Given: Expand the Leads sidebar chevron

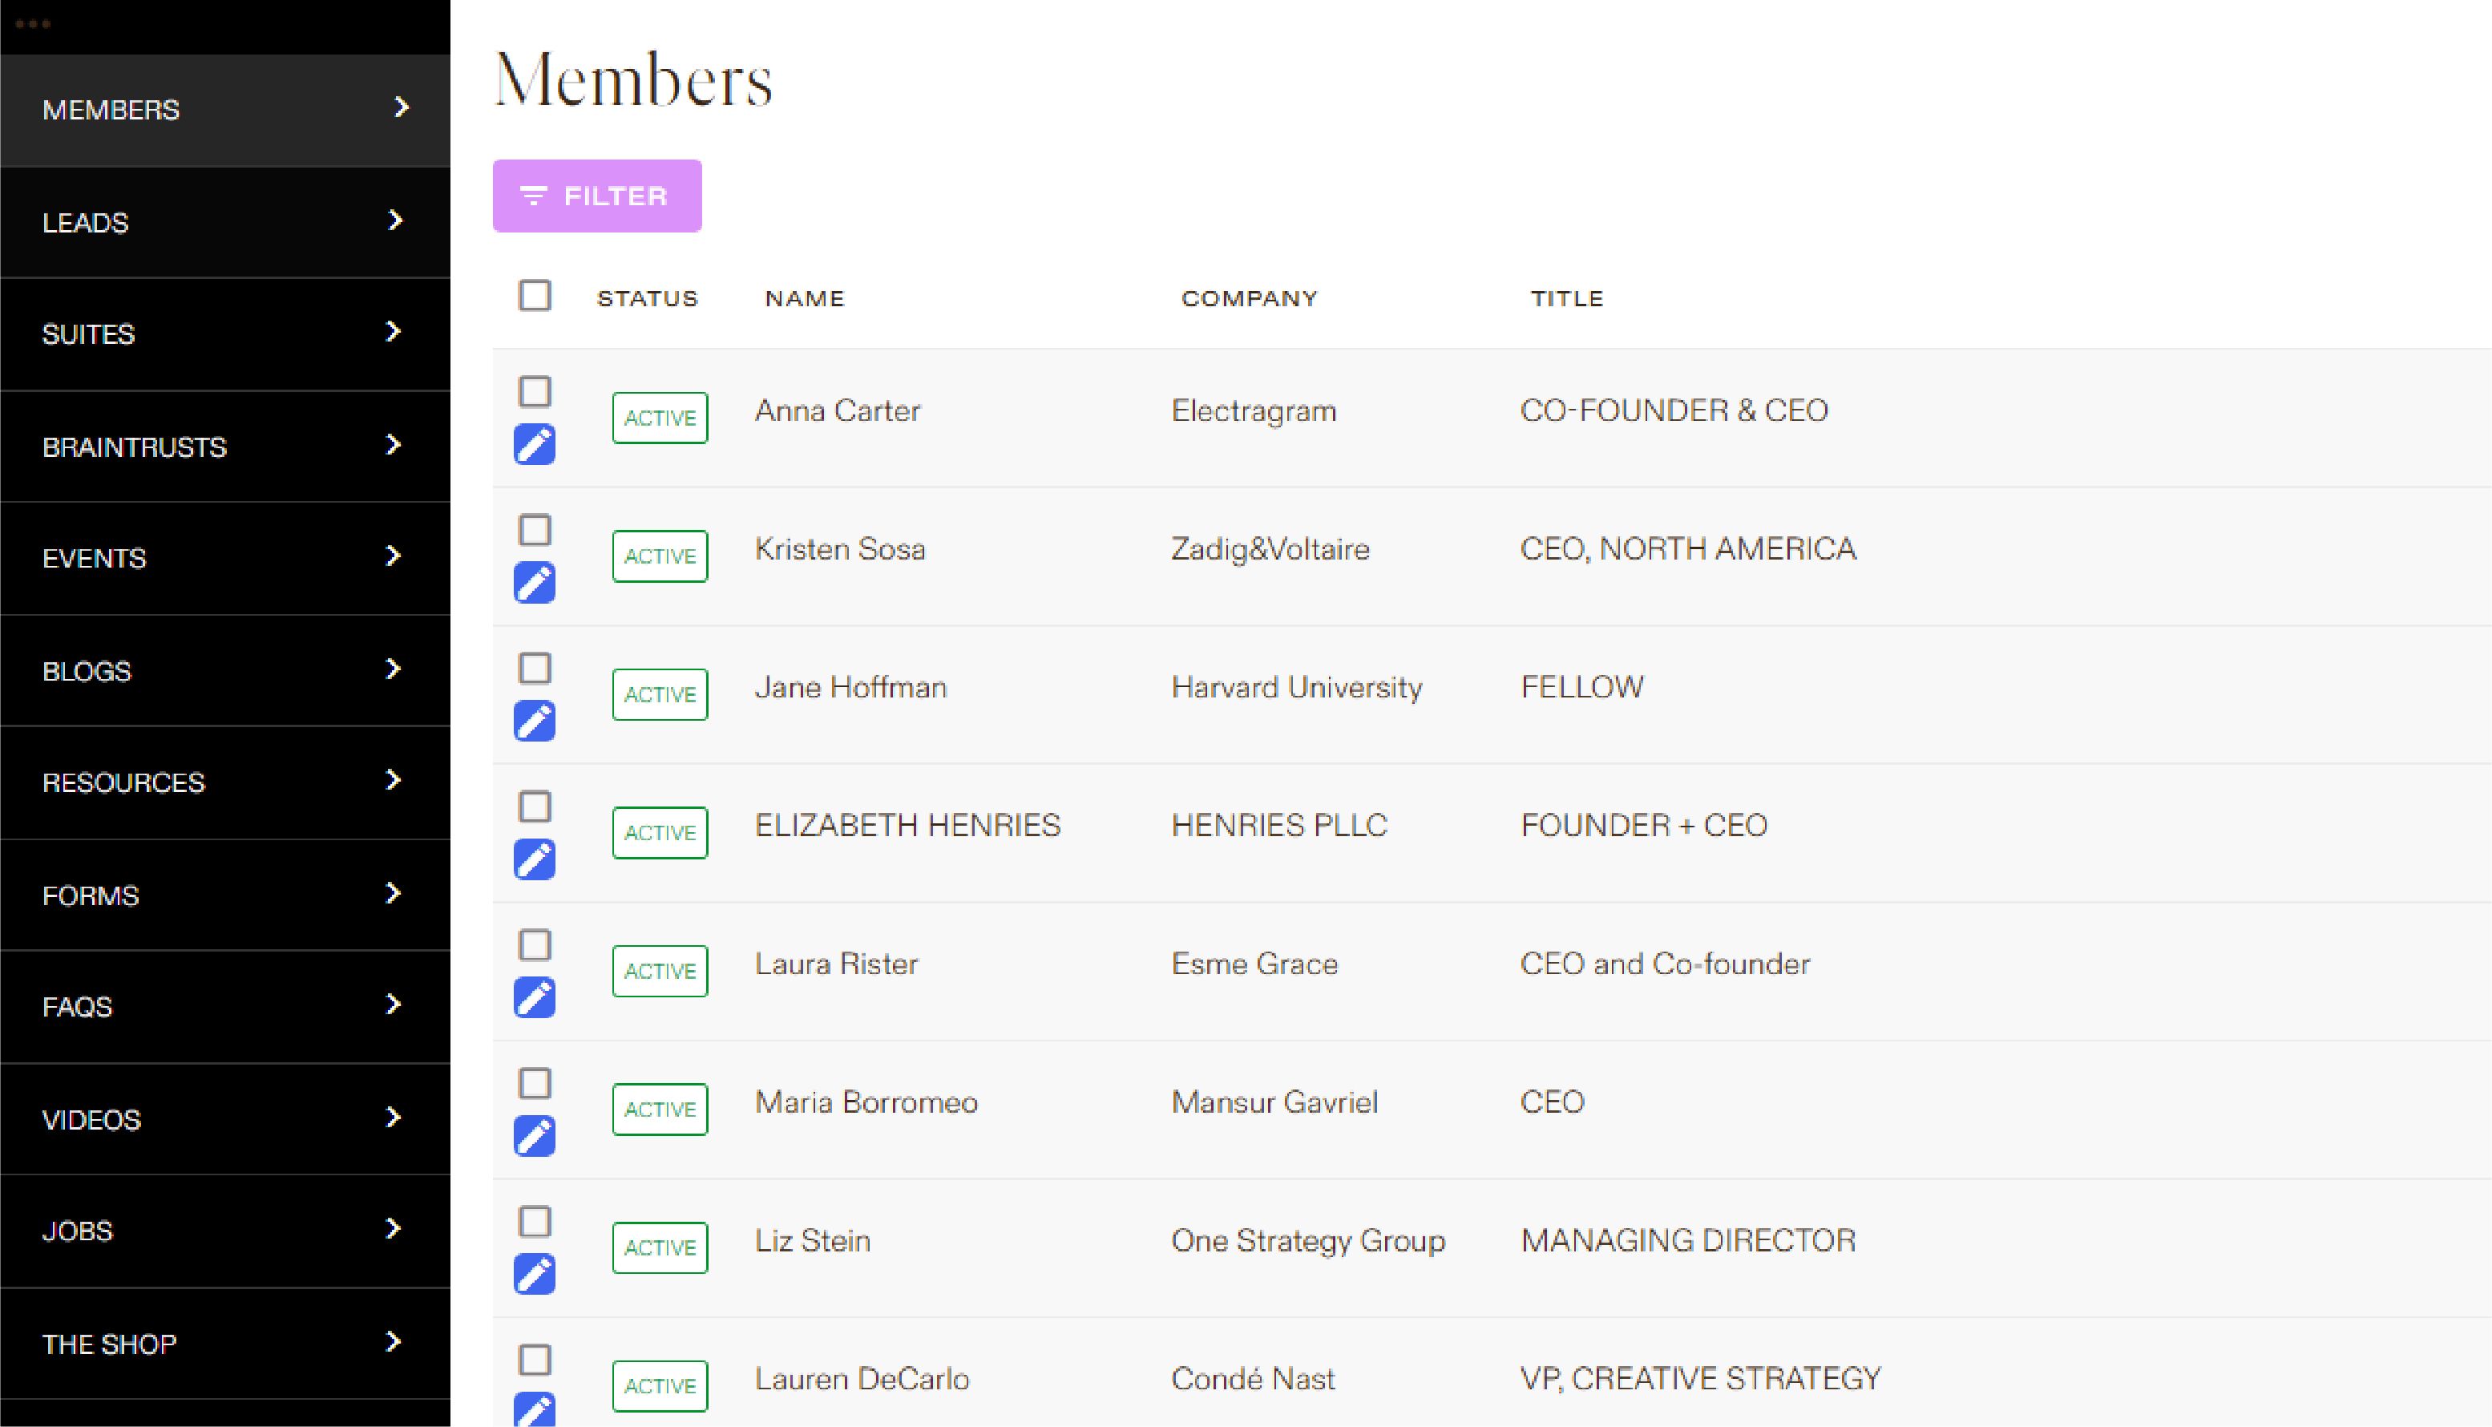Looking at the screenshot, I should click(395, 220).
